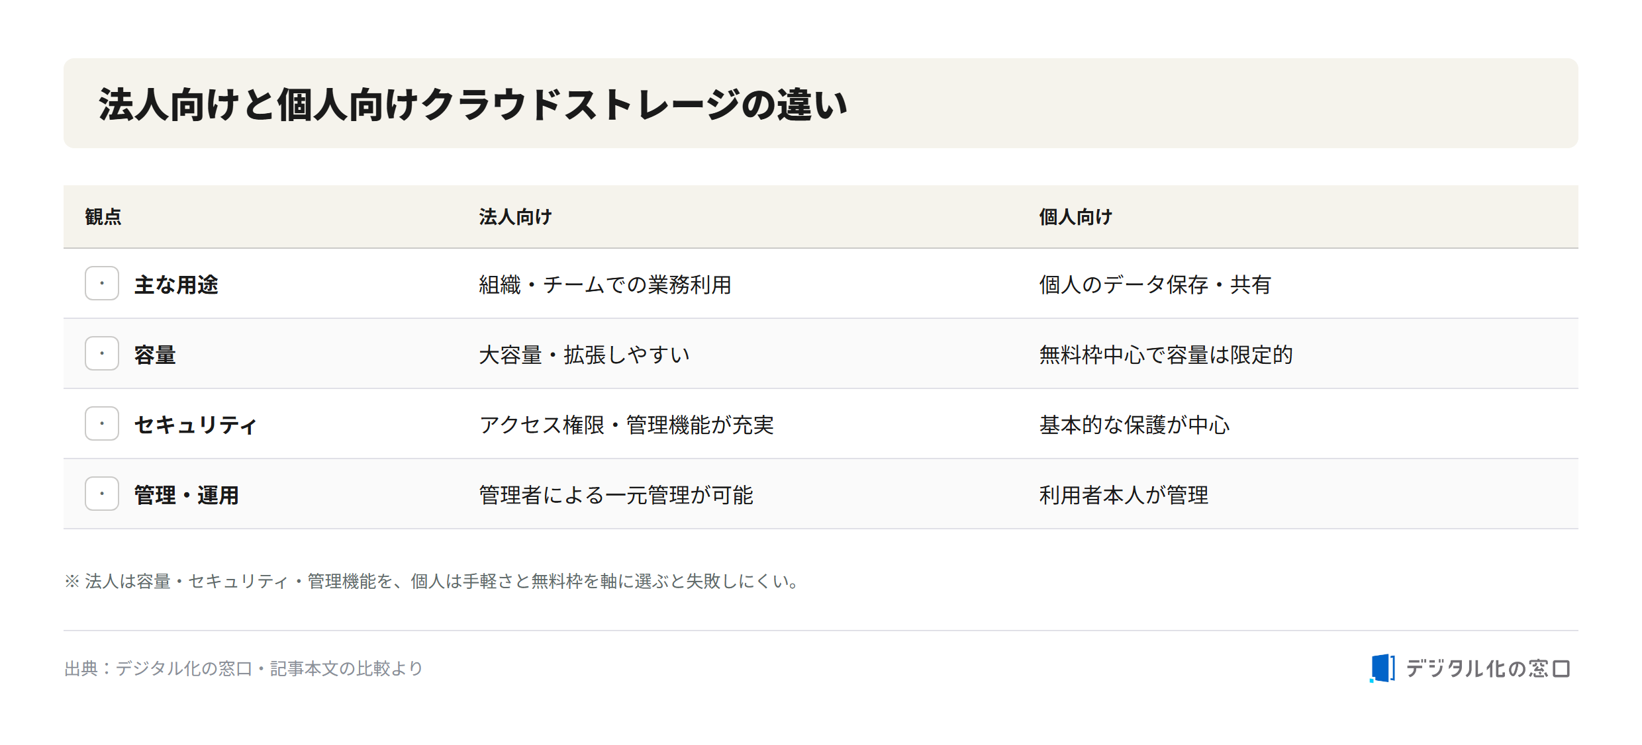Click the icon box beside セキュリティ
The image size is (1642, 745).
click(102, 423)
